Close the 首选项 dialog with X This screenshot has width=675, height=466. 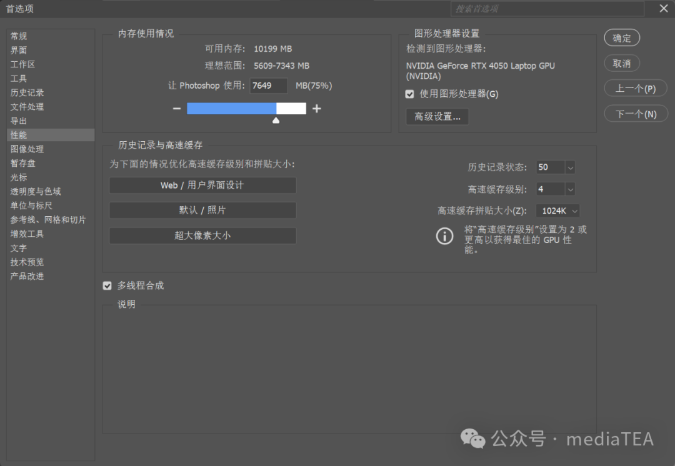coord(663,8)
